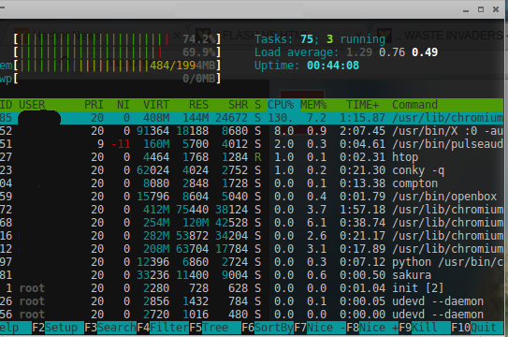Select the chromium row with time 0:17.89
The width and height of the screenshot is (508, 337).
(252, 249)
